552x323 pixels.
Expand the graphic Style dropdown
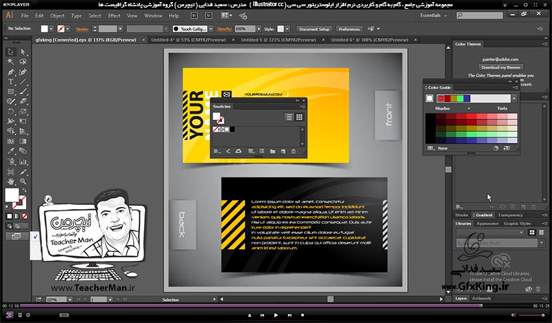pyautogui.click(x=288, y=29)
